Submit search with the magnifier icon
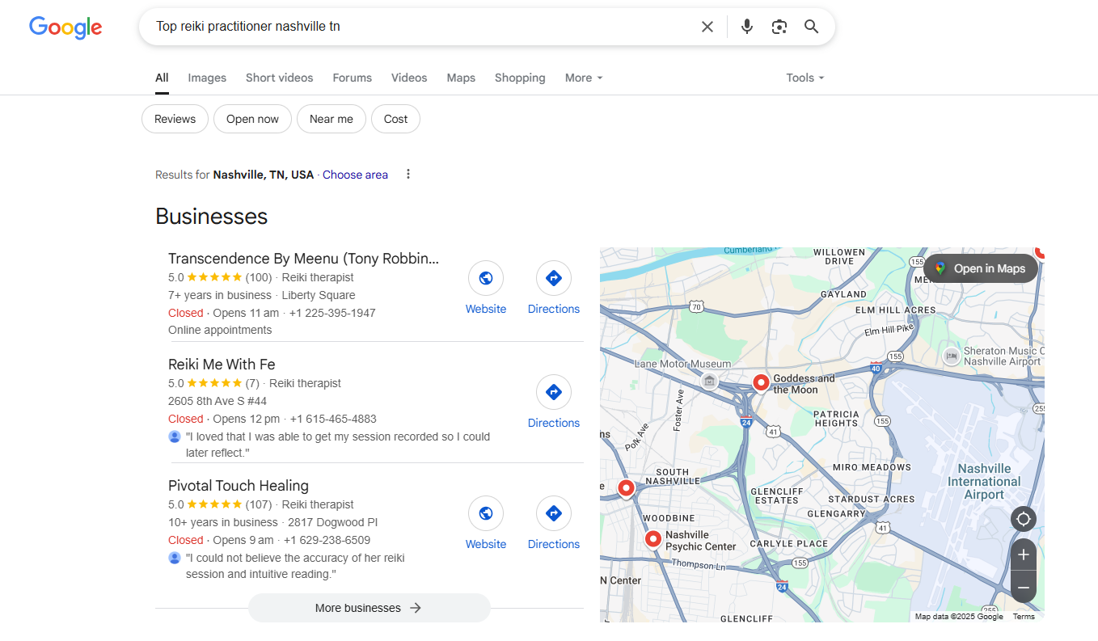This screenshot has height=641, width=1098. pyautogui.click(x=812, y=27)
